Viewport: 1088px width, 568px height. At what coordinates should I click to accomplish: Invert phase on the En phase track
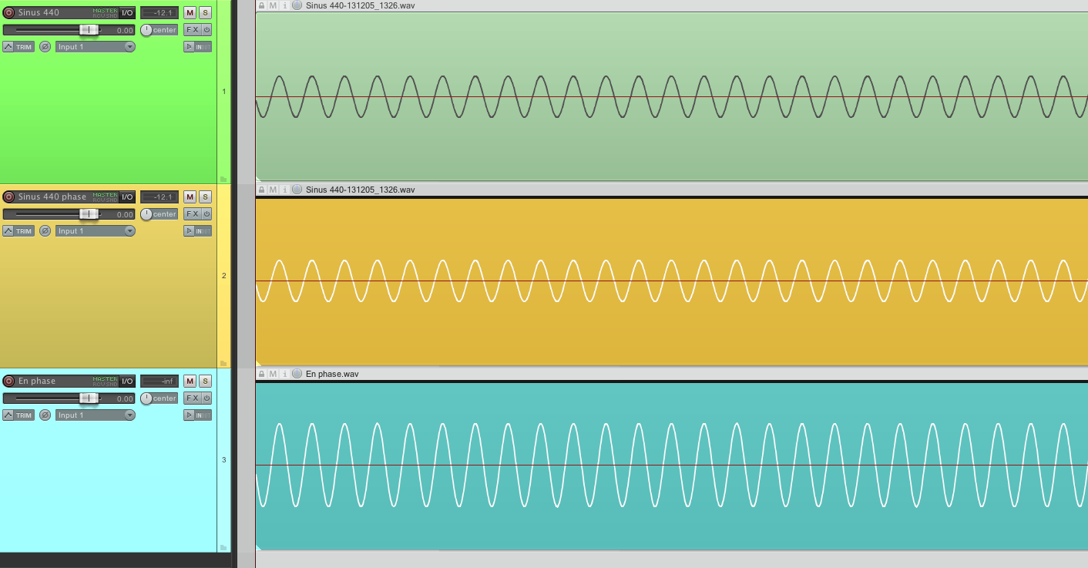[45, 415]
